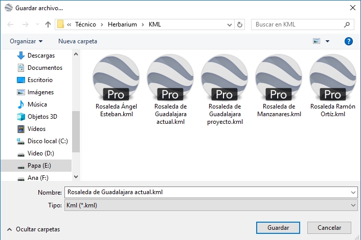The width and height of the screenshot is (361, 240).
Task: Click the Nueva carpeta button
Action: 77,41
